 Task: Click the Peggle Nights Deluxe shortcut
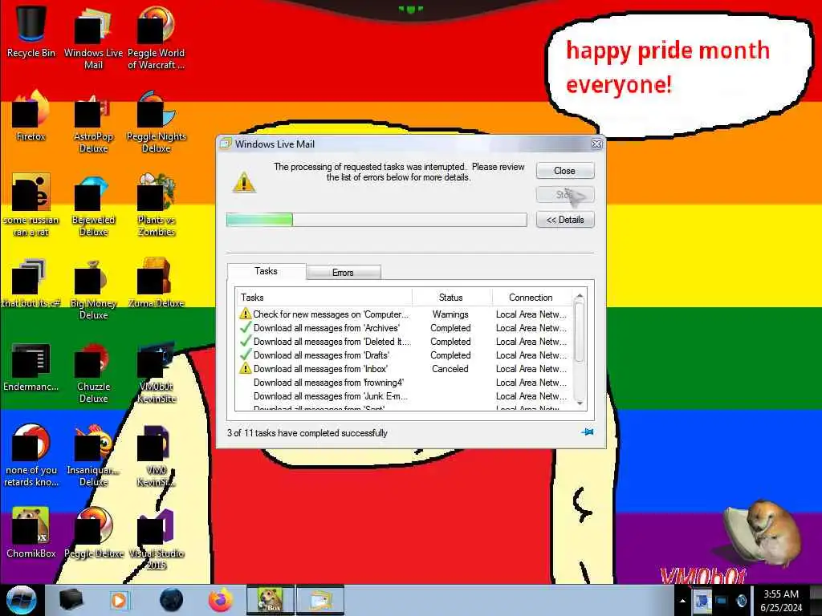point(156,122)
